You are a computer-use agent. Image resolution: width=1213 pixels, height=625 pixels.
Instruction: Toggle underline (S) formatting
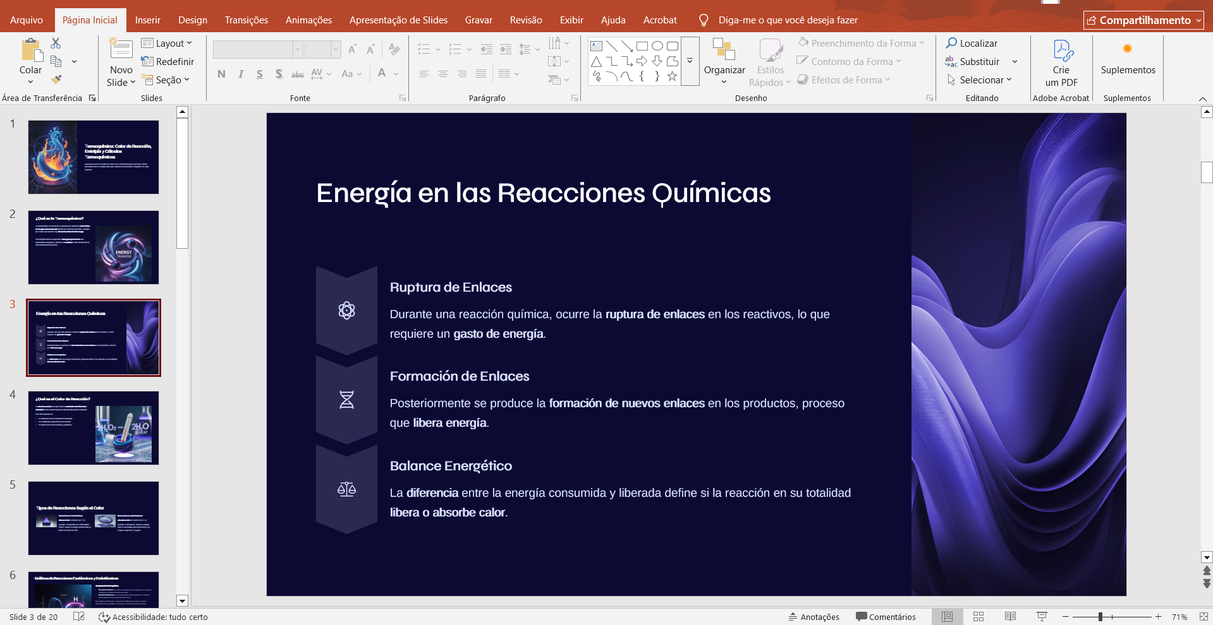pos(260,74)
